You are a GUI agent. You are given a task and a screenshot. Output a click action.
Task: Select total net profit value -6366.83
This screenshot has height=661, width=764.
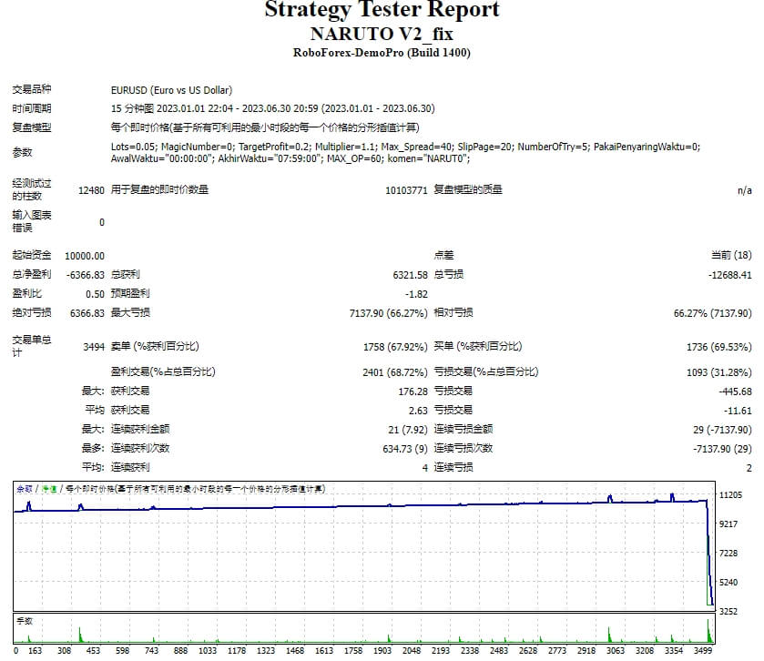(x=86, y=275)
